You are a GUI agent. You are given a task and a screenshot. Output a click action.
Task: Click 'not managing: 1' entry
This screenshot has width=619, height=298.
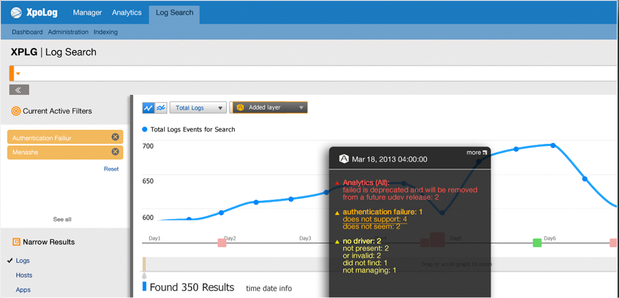pyautogui.click(x=369, y=270)
